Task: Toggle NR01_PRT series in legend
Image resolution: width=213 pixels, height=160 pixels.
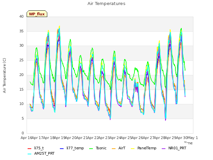Action: pyautogui.click(x=174, y=148)
